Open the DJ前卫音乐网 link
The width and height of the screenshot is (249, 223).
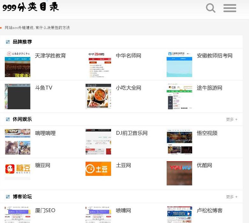click(132, 133)
